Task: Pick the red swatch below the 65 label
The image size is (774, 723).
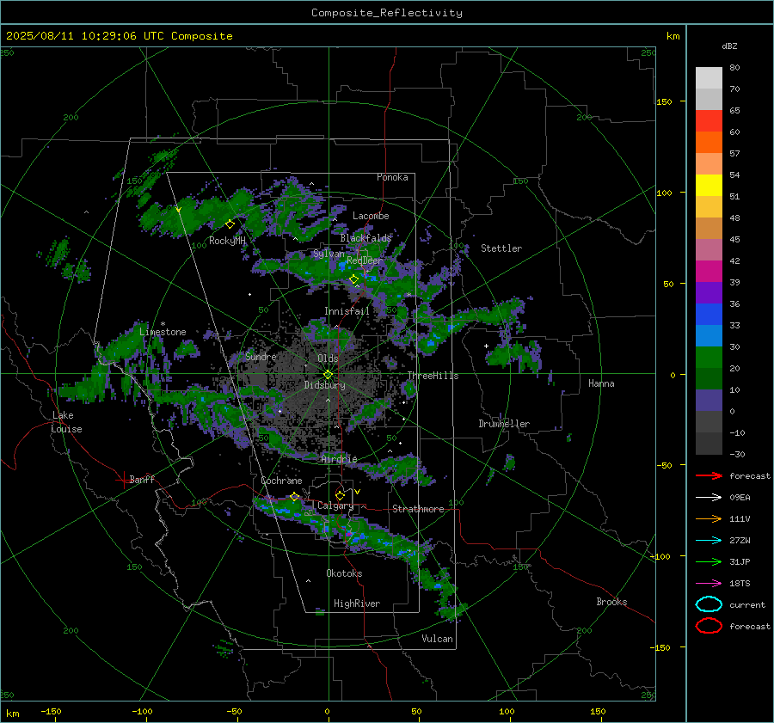Action: pyautogui.click(x=709, y=120)
